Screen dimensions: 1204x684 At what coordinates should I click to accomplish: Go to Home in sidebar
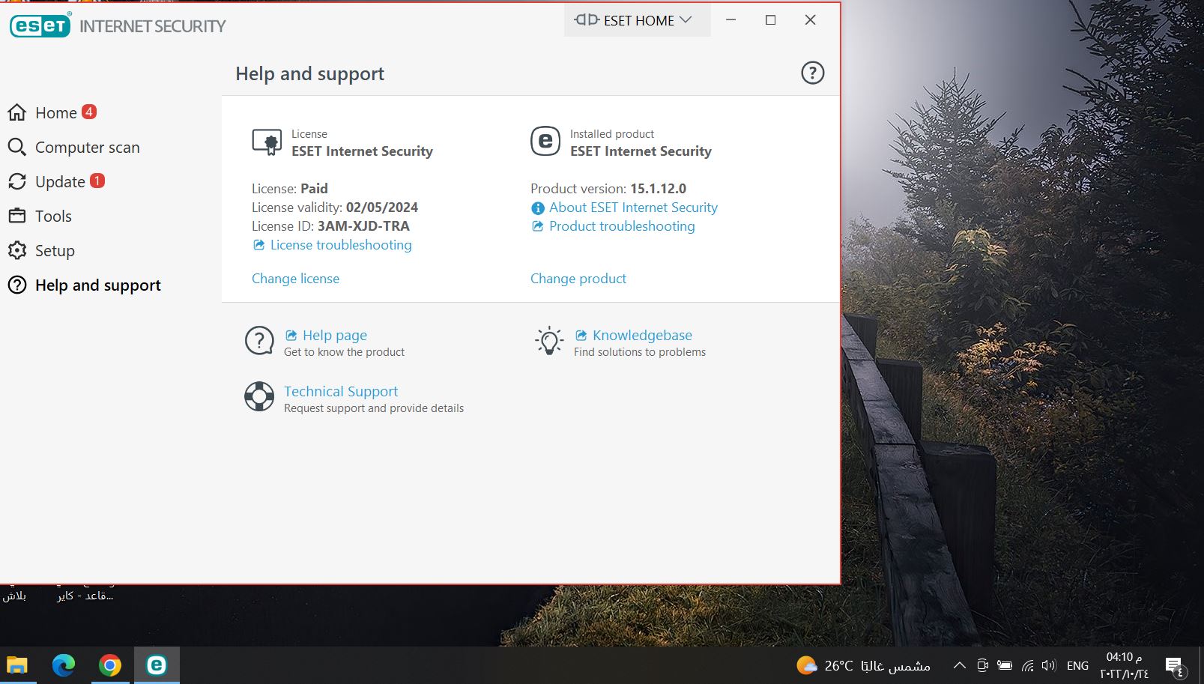(56, 113)
